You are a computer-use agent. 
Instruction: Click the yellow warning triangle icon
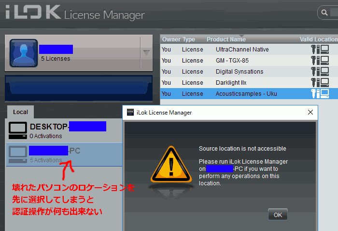171,165
